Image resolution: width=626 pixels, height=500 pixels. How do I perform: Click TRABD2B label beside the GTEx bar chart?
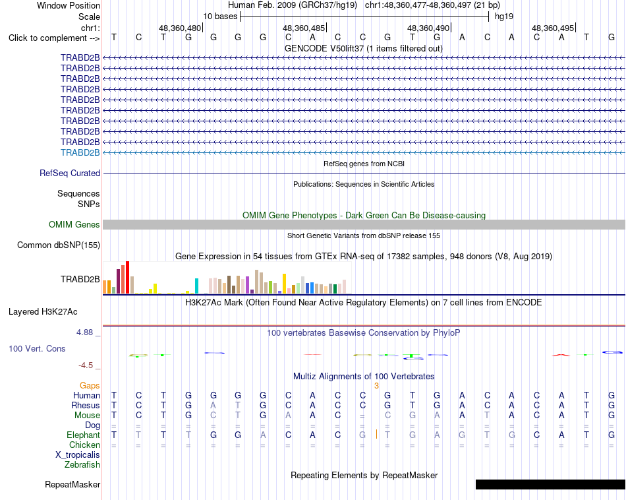[x=80, y=280]
